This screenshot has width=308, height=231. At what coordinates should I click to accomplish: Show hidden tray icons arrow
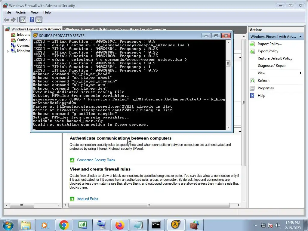[x=256, y=225]
